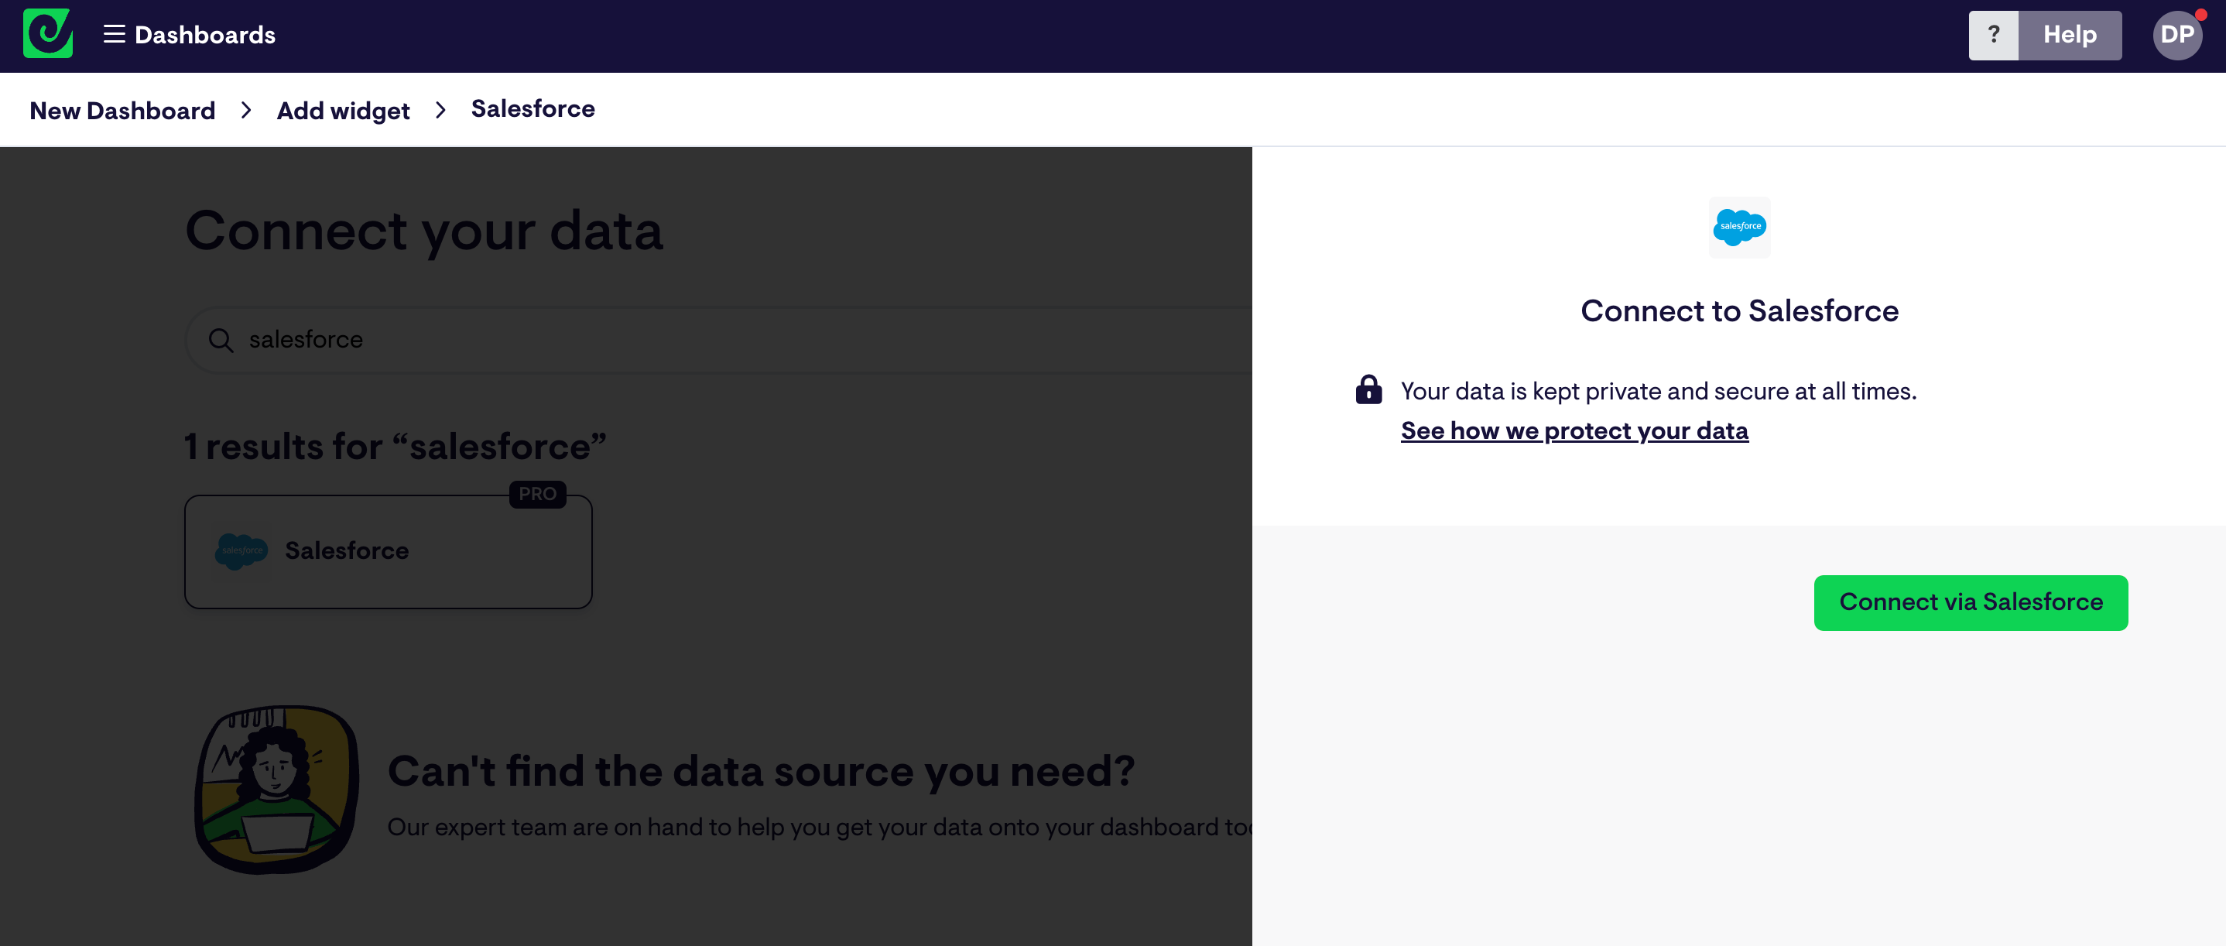Click the search magnifier icon
The width and height of the screenshot is (2226, 946).
click(221, 340)
